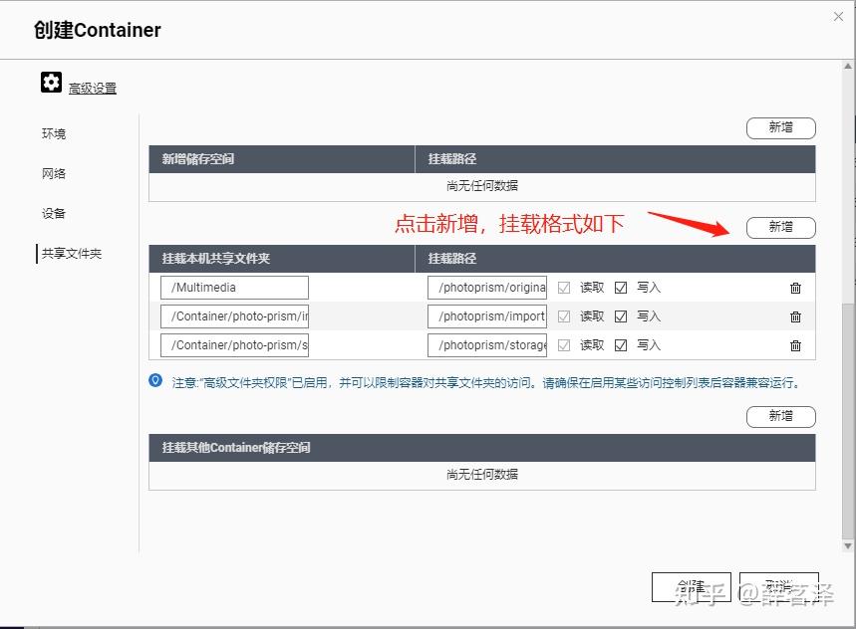
Task: Click inside the /Multimedia path input field
Action: [x=233, y=287]
